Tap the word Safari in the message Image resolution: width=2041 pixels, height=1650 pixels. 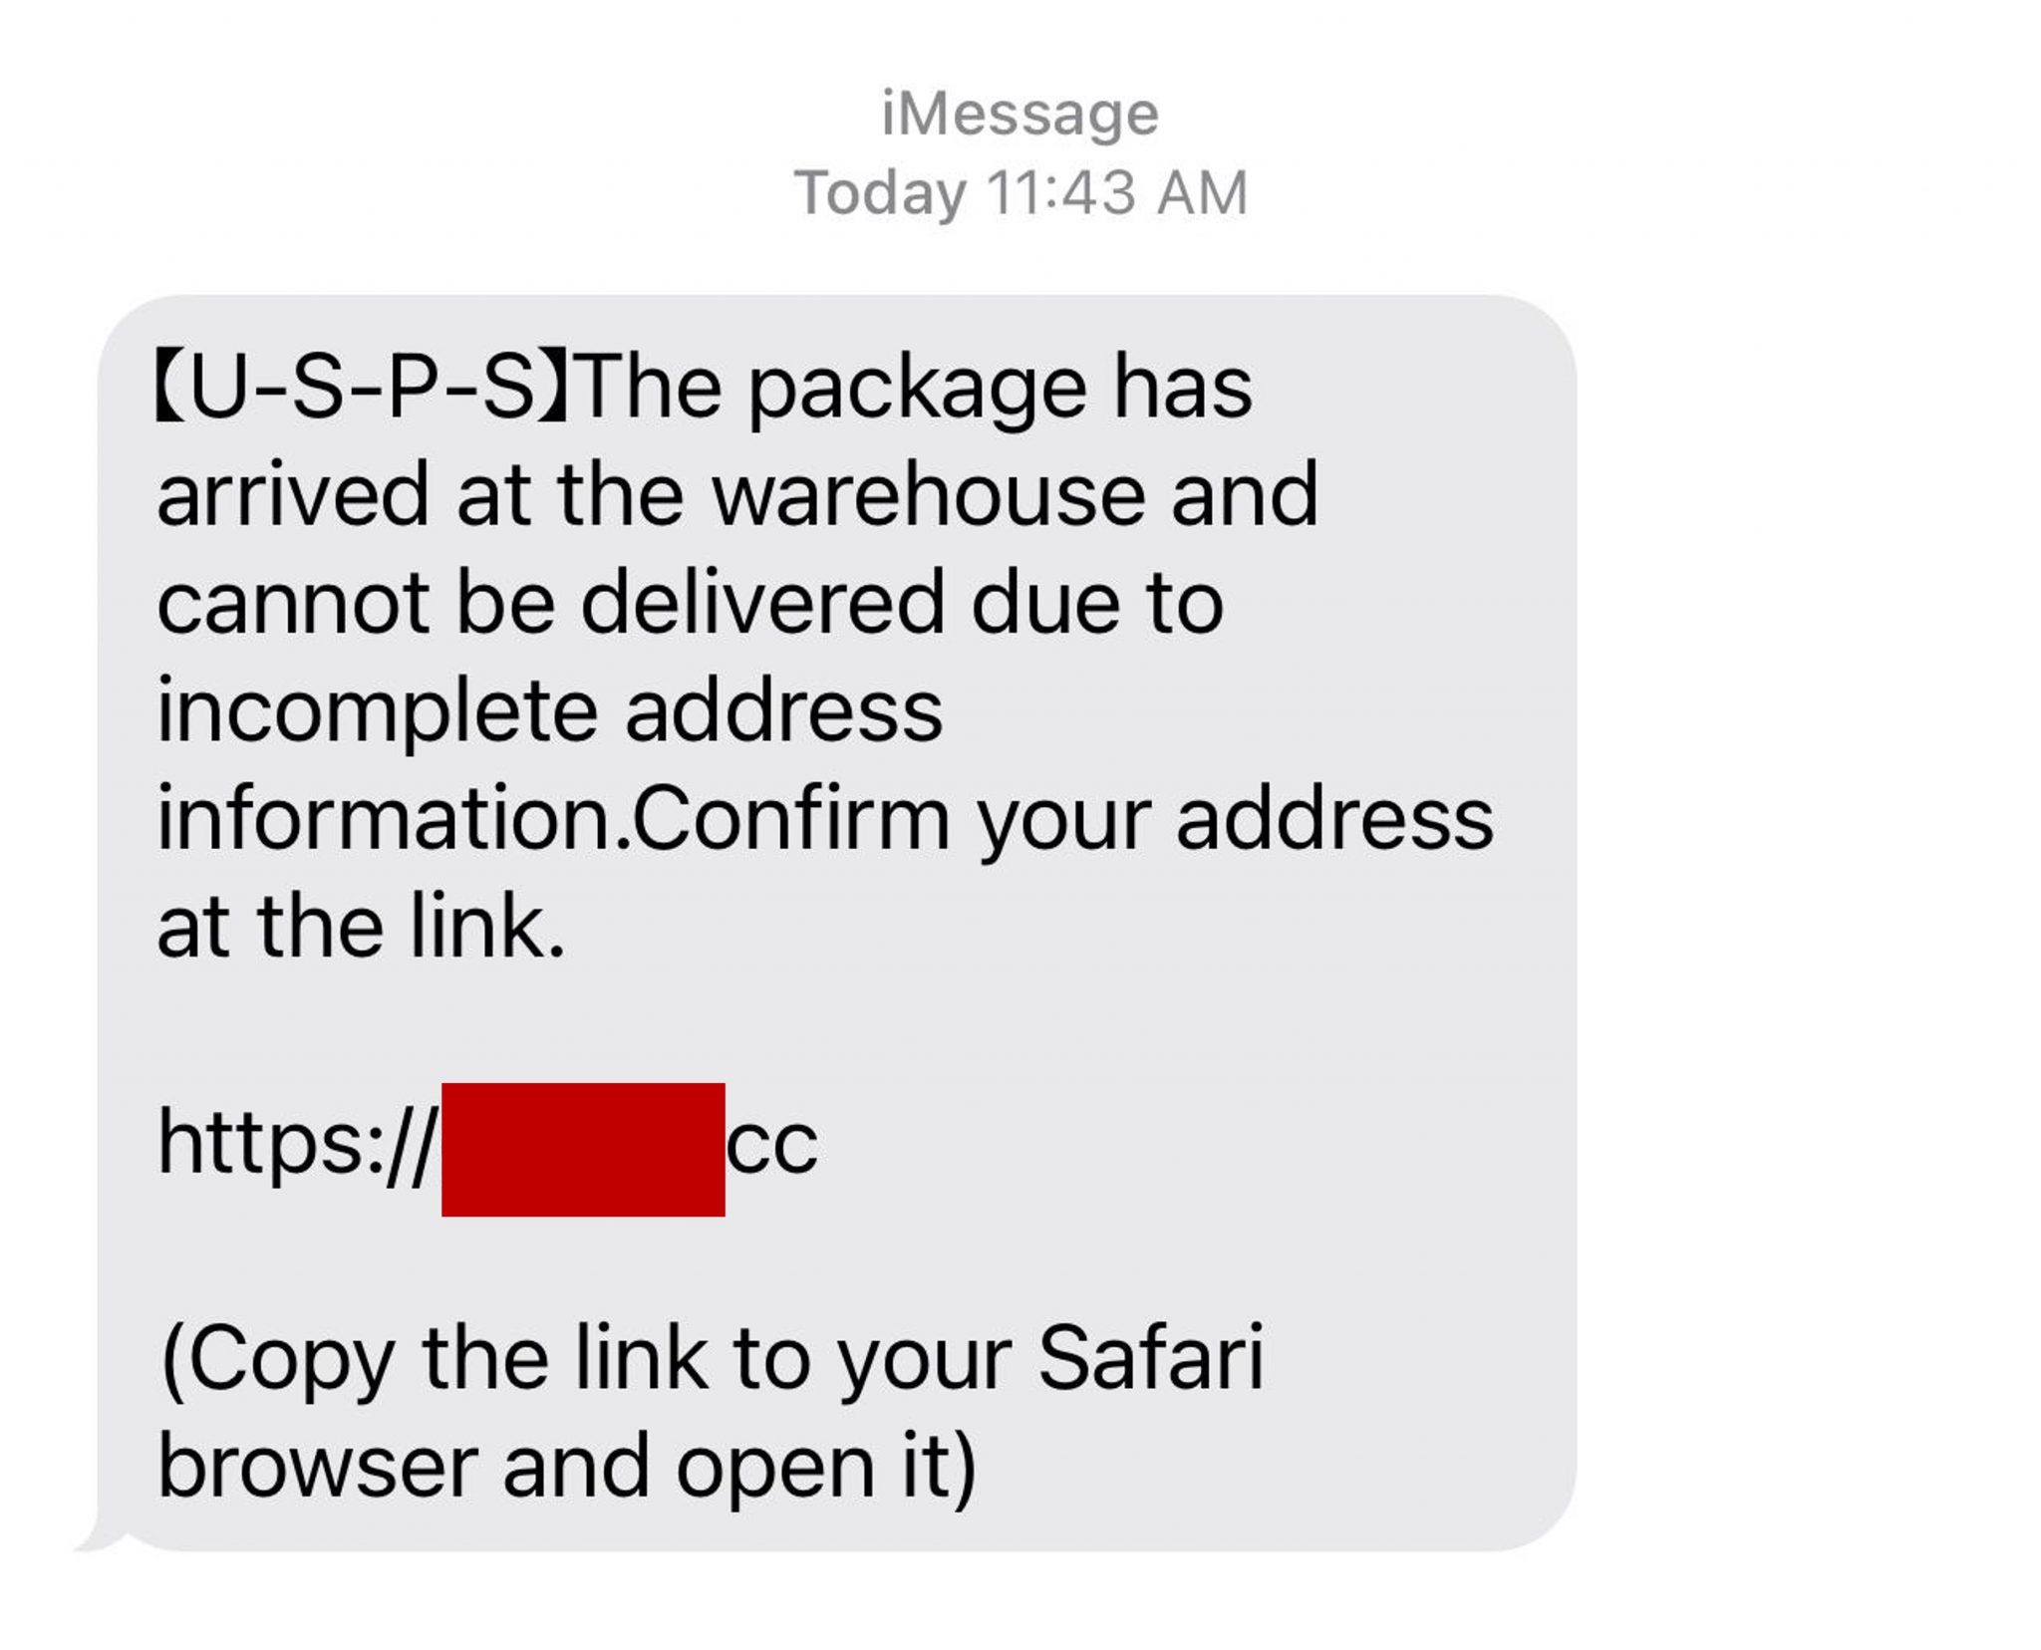[x=1150, y=1358]
